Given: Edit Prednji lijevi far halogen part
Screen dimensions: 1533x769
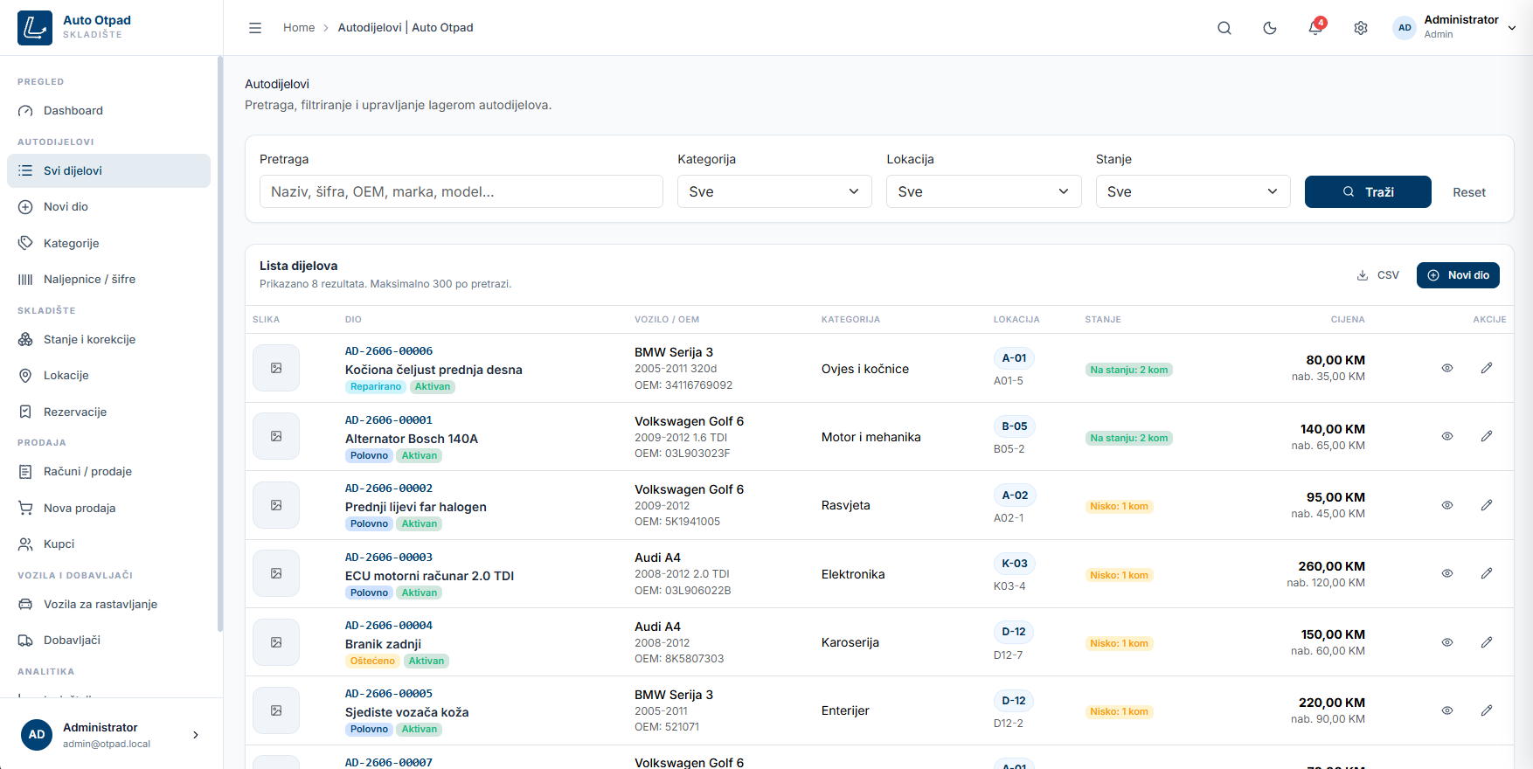Looking at the screenshot, I should [x=1487, y=505].
